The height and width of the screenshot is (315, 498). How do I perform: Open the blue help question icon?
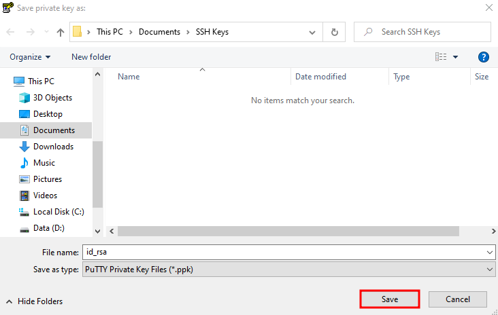(484, 57)
